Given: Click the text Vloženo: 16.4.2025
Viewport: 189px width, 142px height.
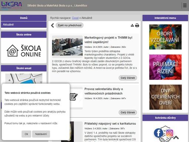Looking at the screenshot, I should click(x=93, y=98).
